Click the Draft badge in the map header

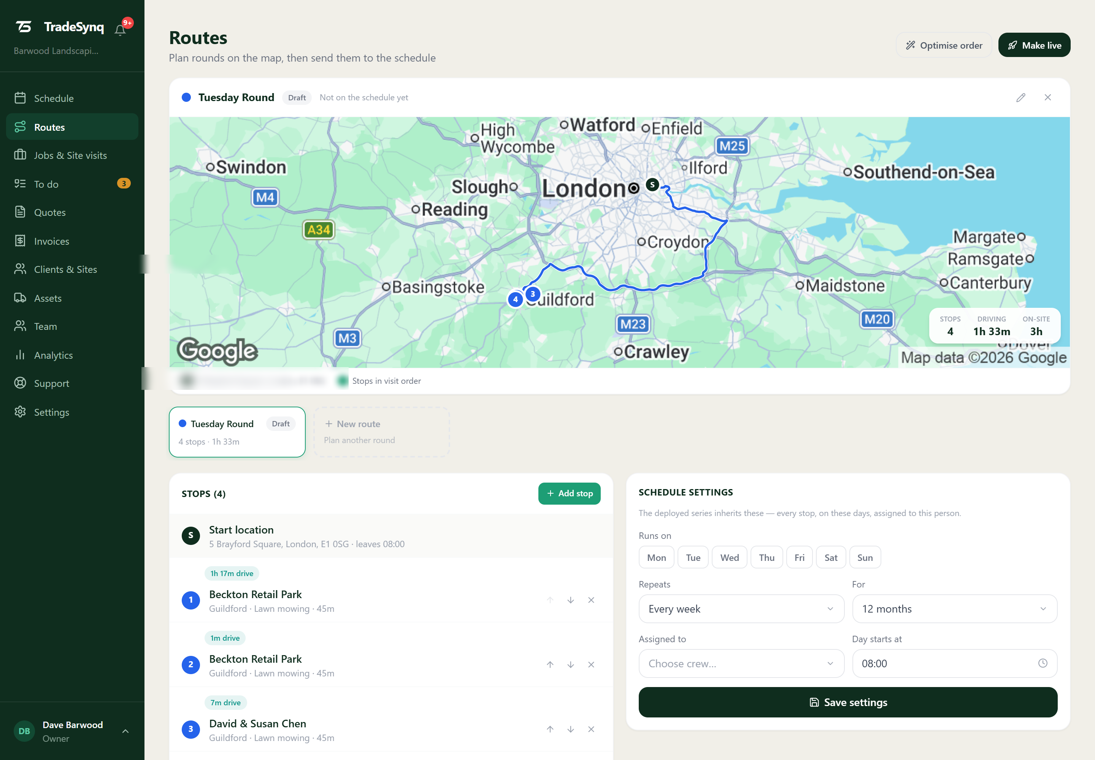click(297, 98)
